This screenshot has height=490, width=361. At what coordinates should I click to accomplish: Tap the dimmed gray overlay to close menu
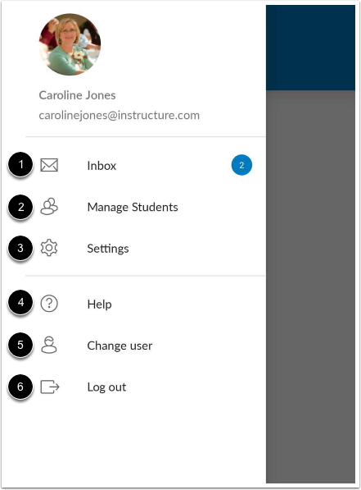310,286
